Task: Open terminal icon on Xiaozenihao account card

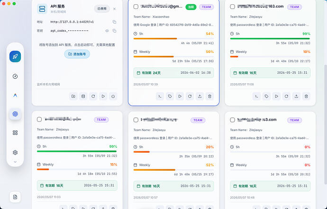Action: click(x=160, y=96)
